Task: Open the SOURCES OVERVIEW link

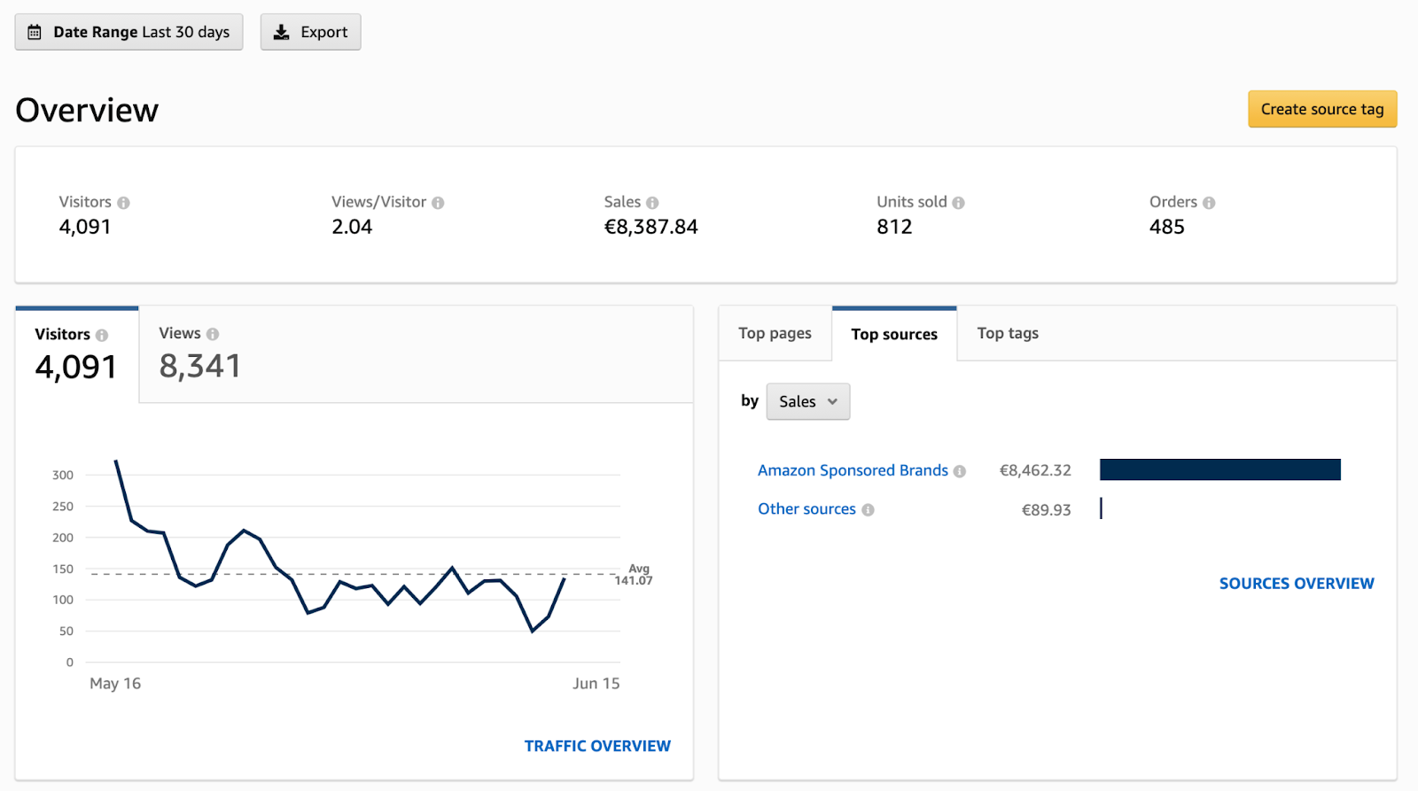Action: [1296, 584]
